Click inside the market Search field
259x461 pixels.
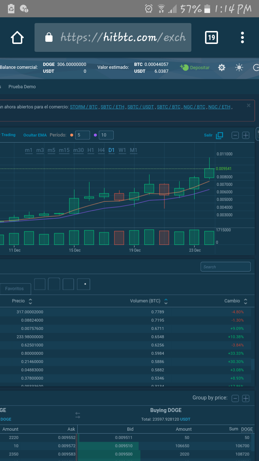226,267
